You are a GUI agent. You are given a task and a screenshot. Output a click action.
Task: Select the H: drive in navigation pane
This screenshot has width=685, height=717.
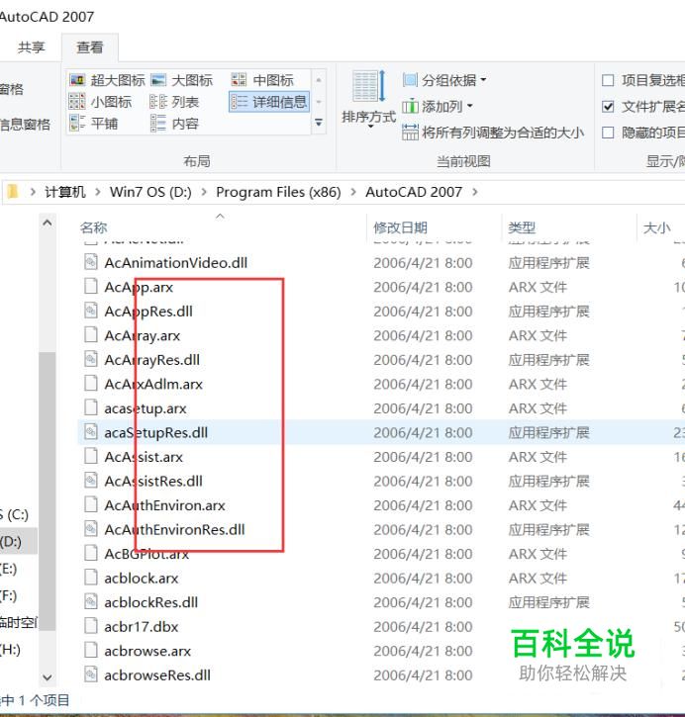[10, 650]
